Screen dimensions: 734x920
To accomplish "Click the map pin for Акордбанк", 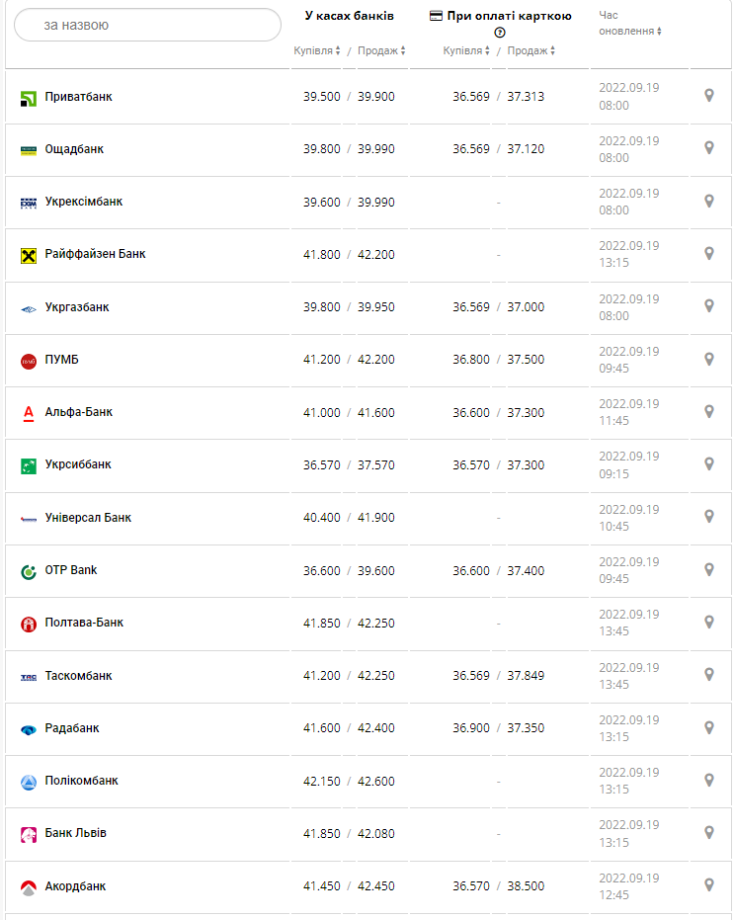I will click(708, 884).
